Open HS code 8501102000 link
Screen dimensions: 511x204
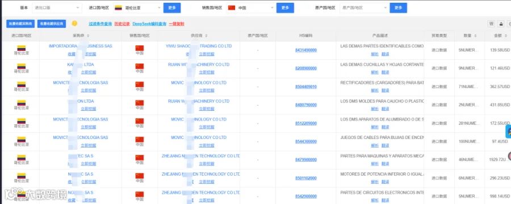point(306,178)
